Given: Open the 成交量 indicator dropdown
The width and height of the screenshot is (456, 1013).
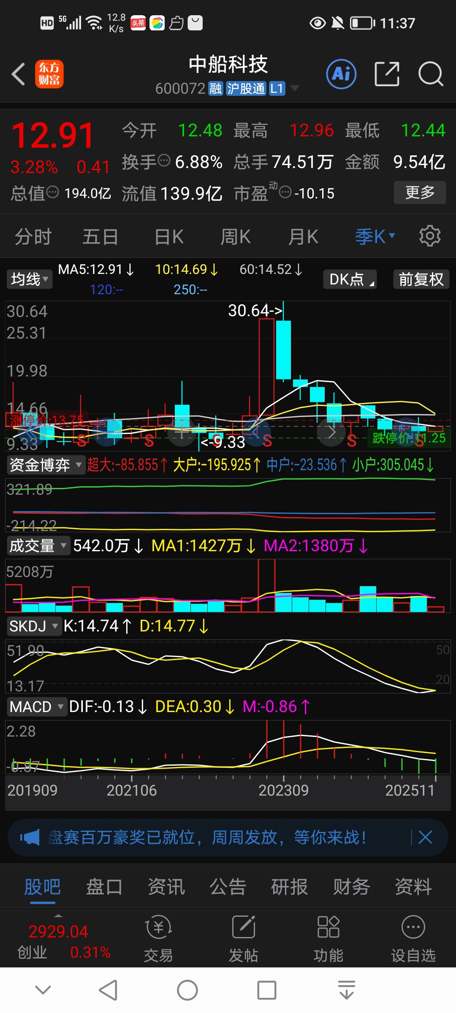Looking at the screenshot, I should (x=38, y=546).
